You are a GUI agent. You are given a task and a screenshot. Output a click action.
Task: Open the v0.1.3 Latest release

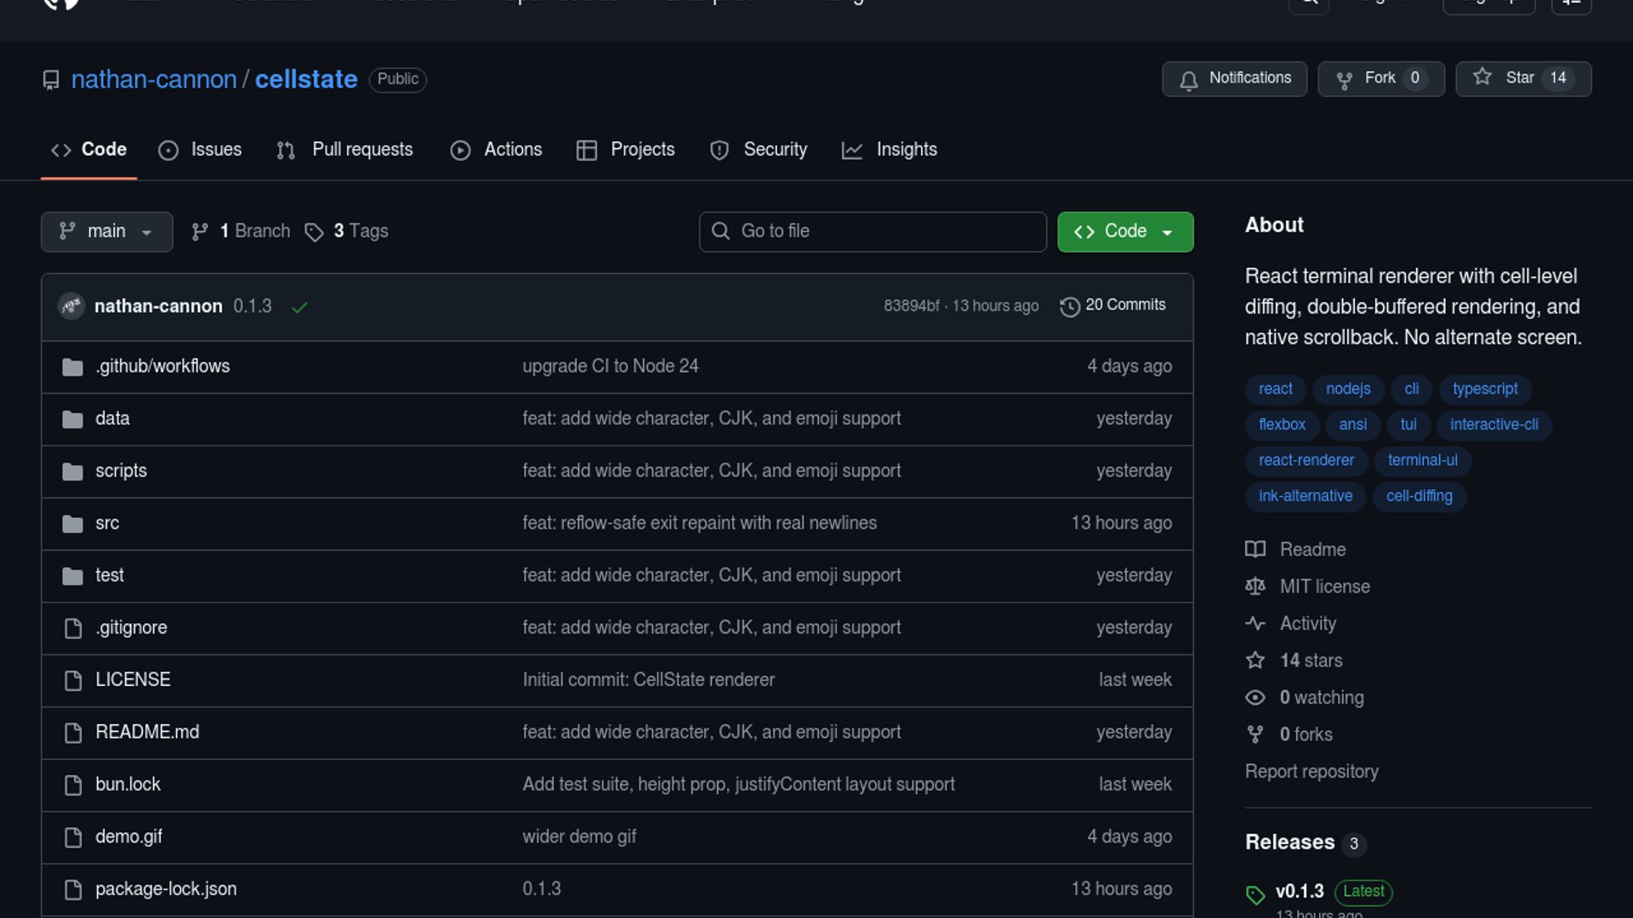tap(1299, 891)
